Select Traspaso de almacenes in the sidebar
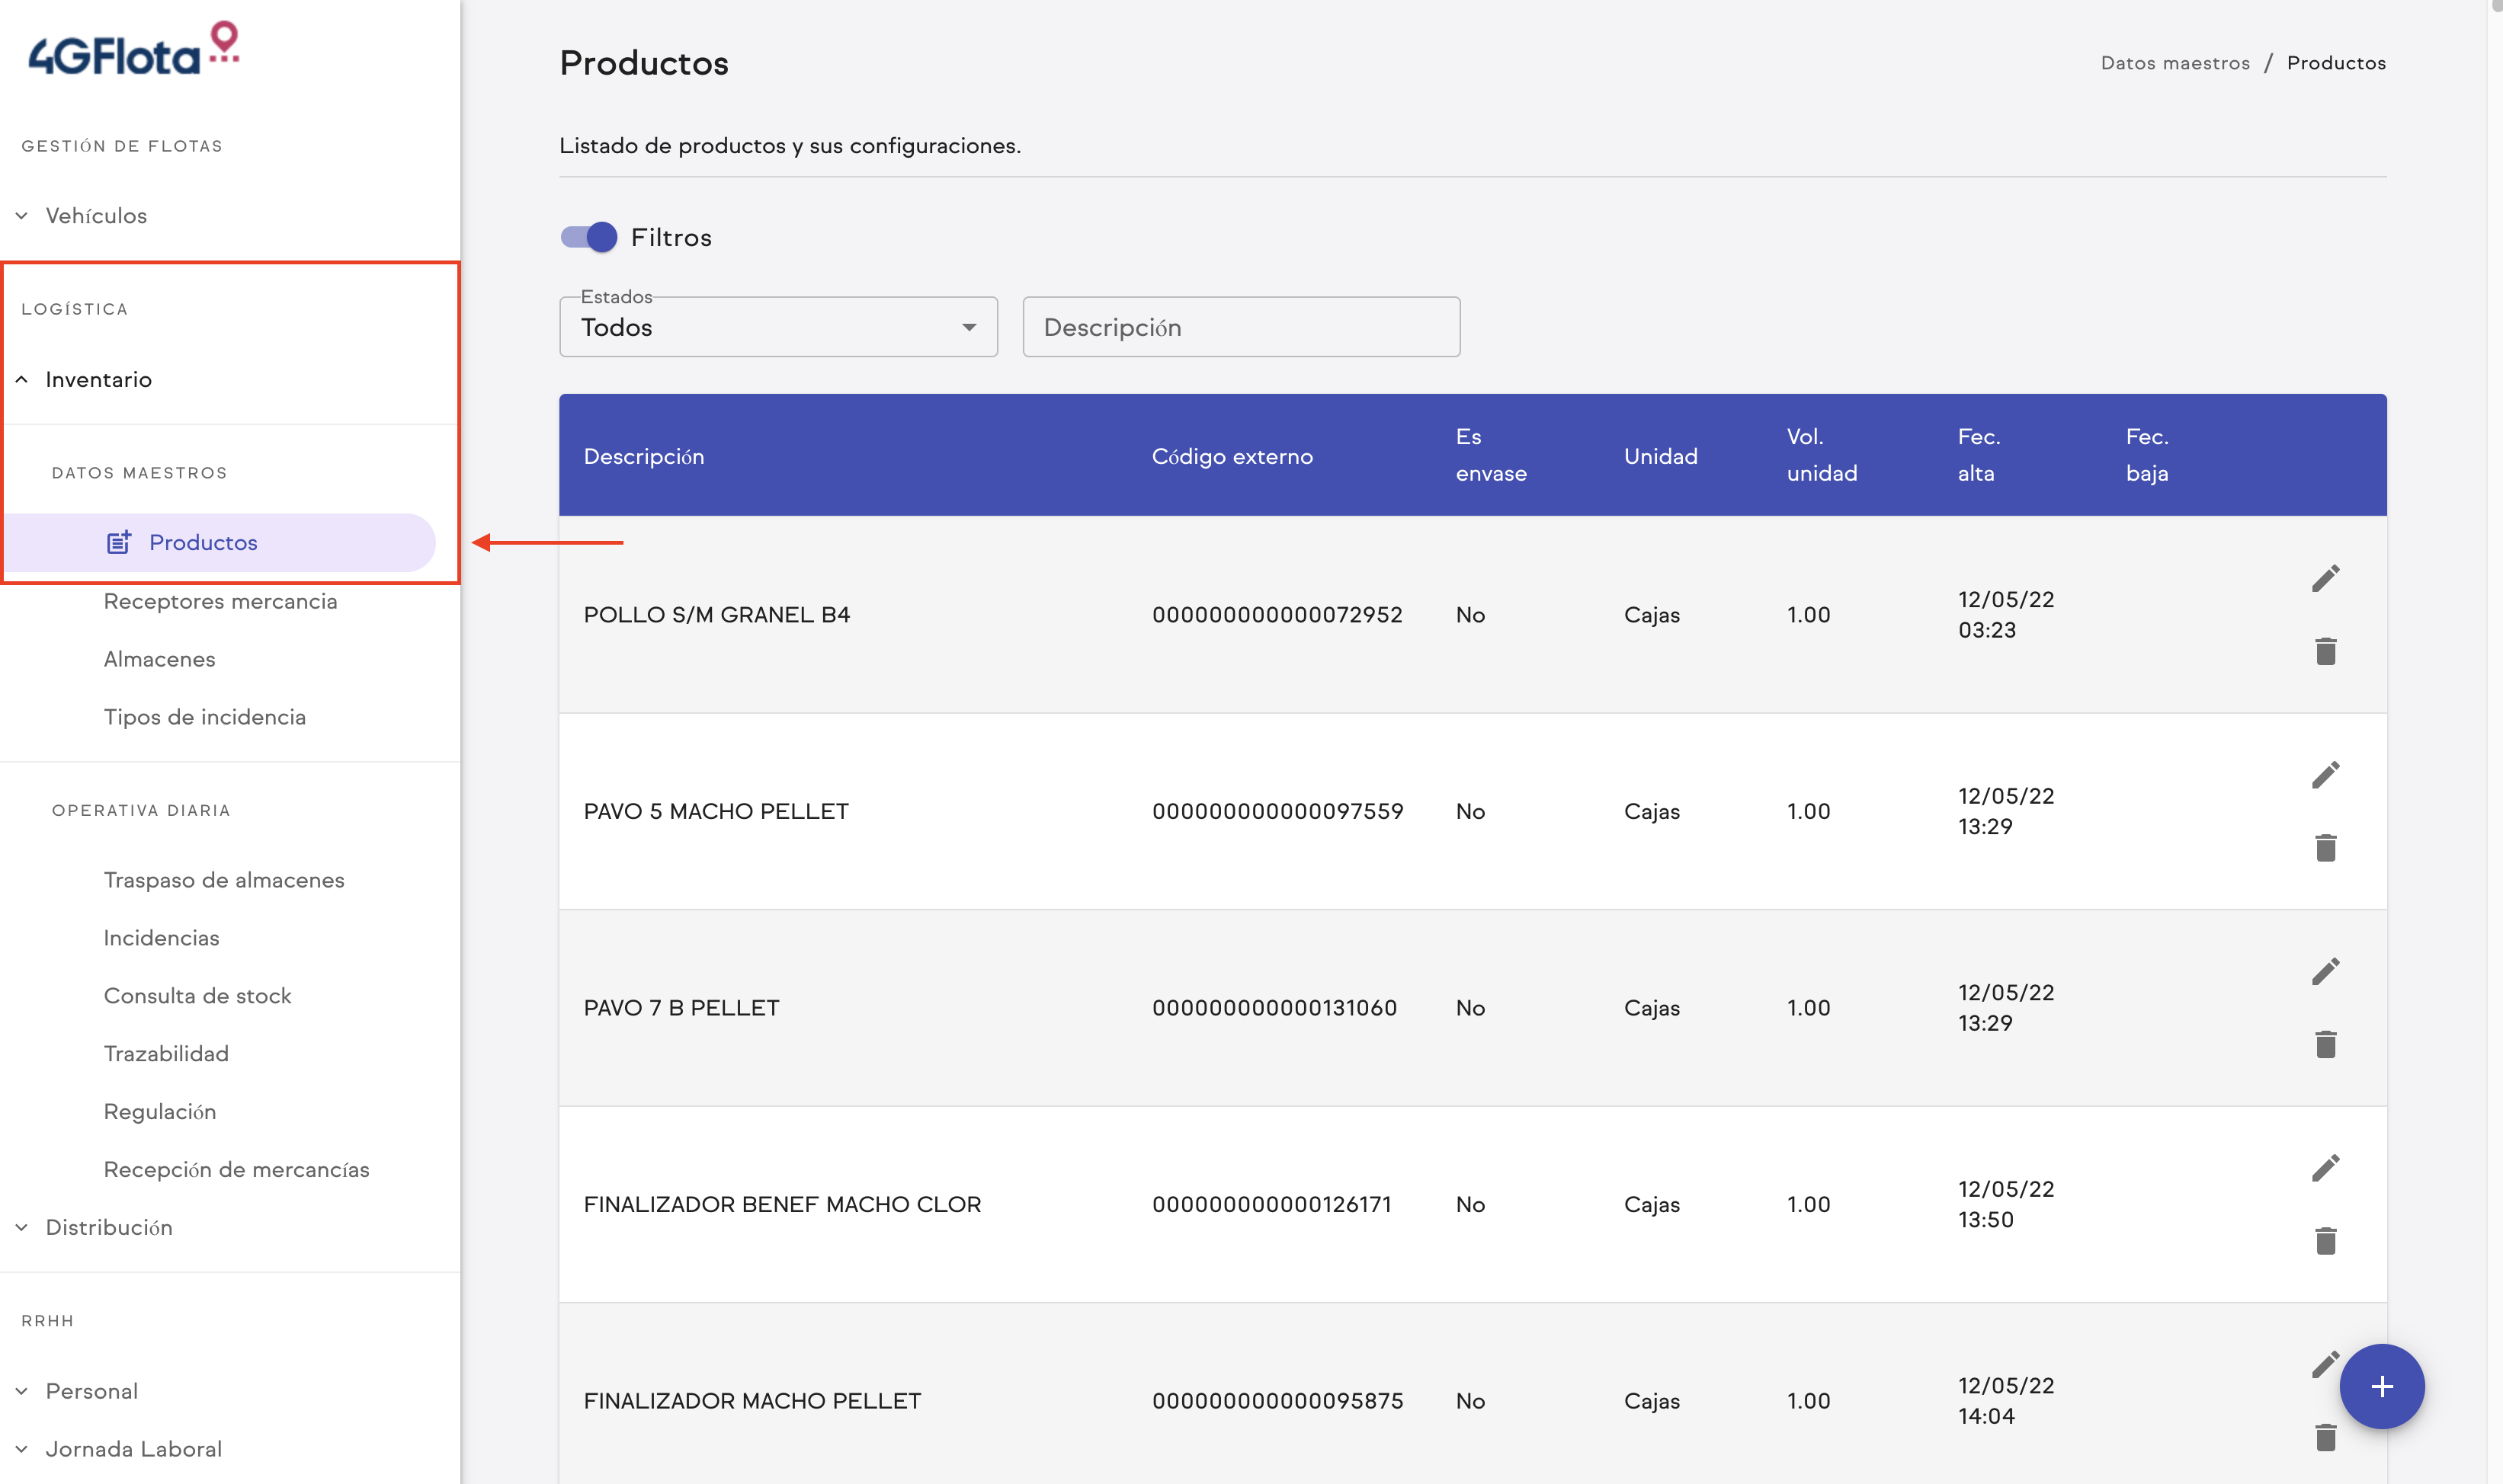2503x1484 pixels. pos(223,880)
